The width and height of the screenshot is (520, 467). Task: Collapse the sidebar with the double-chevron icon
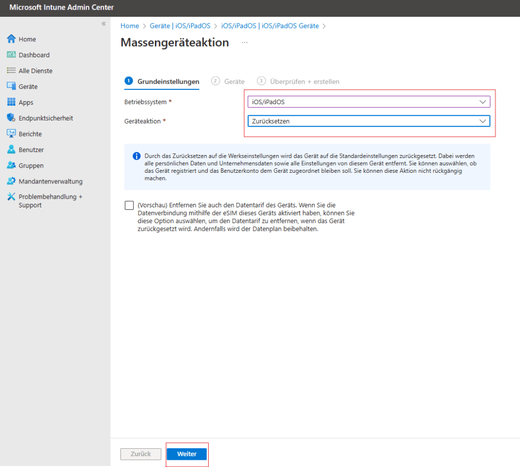(x=104, y=23)
